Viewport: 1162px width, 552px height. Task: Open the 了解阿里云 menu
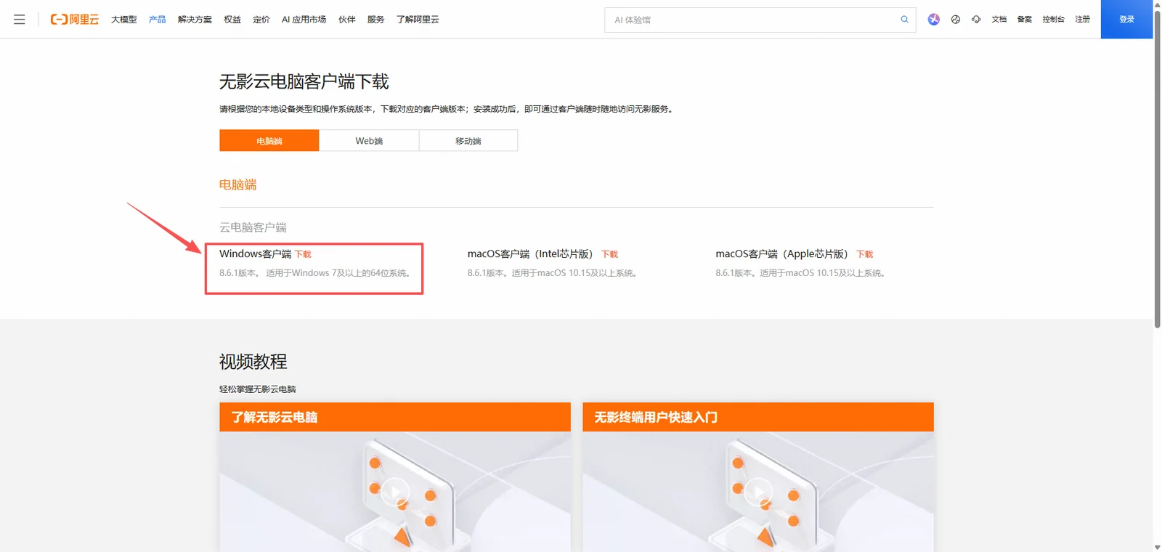coord(418,20)
